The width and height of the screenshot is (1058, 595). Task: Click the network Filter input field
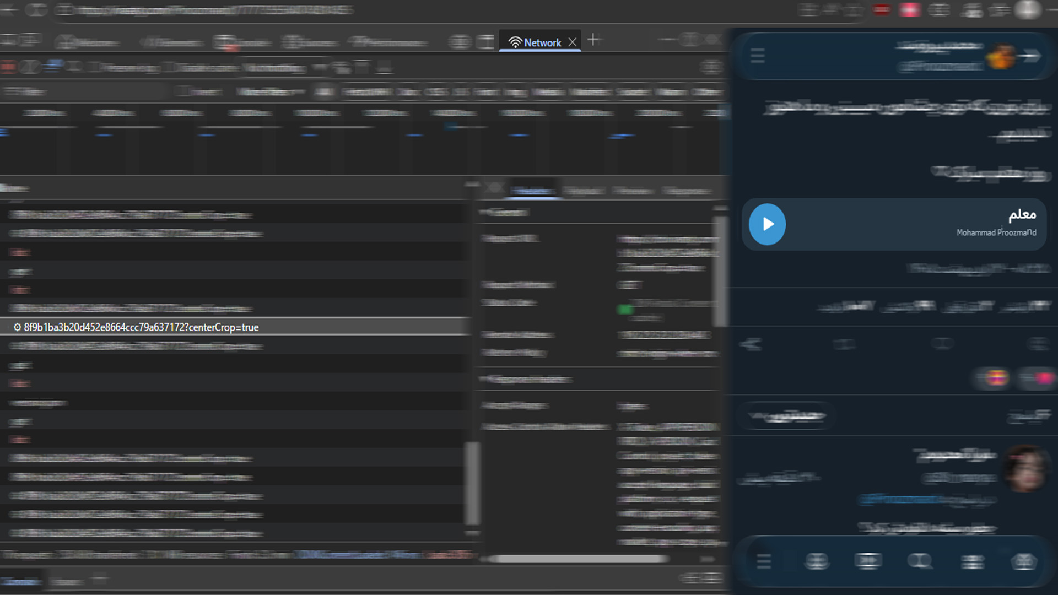click(83, 92)
